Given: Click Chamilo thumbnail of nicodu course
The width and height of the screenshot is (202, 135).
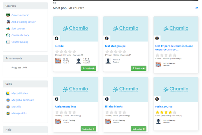Looking at the screenshot, I should 75,29.
